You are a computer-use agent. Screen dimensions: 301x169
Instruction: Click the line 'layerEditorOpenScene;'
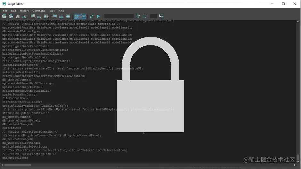tap(20, 65)
